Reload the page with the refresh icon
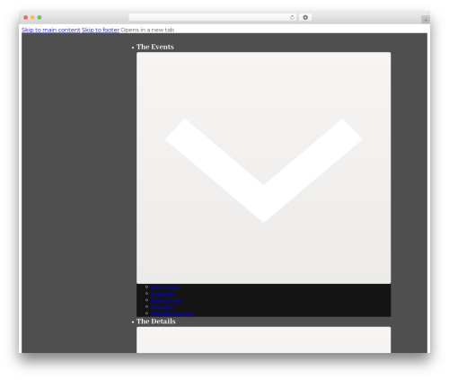This screenshot has width=449, height=380. (x=292, y=17)
